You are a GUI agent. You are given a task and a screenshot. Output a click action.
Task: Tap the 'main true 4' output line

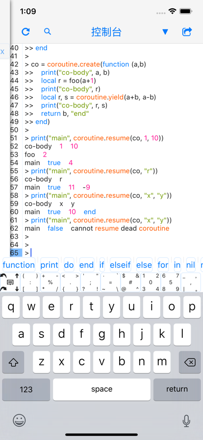(x=49, y=163)
